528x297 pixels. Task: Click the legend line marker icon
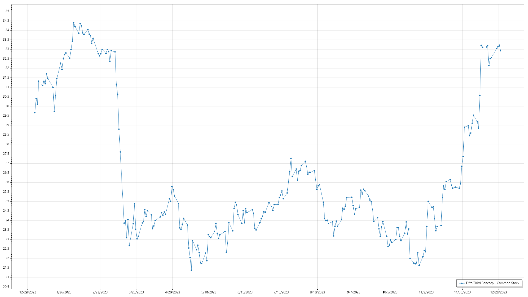pyautogui.click(x=462, y=283)
